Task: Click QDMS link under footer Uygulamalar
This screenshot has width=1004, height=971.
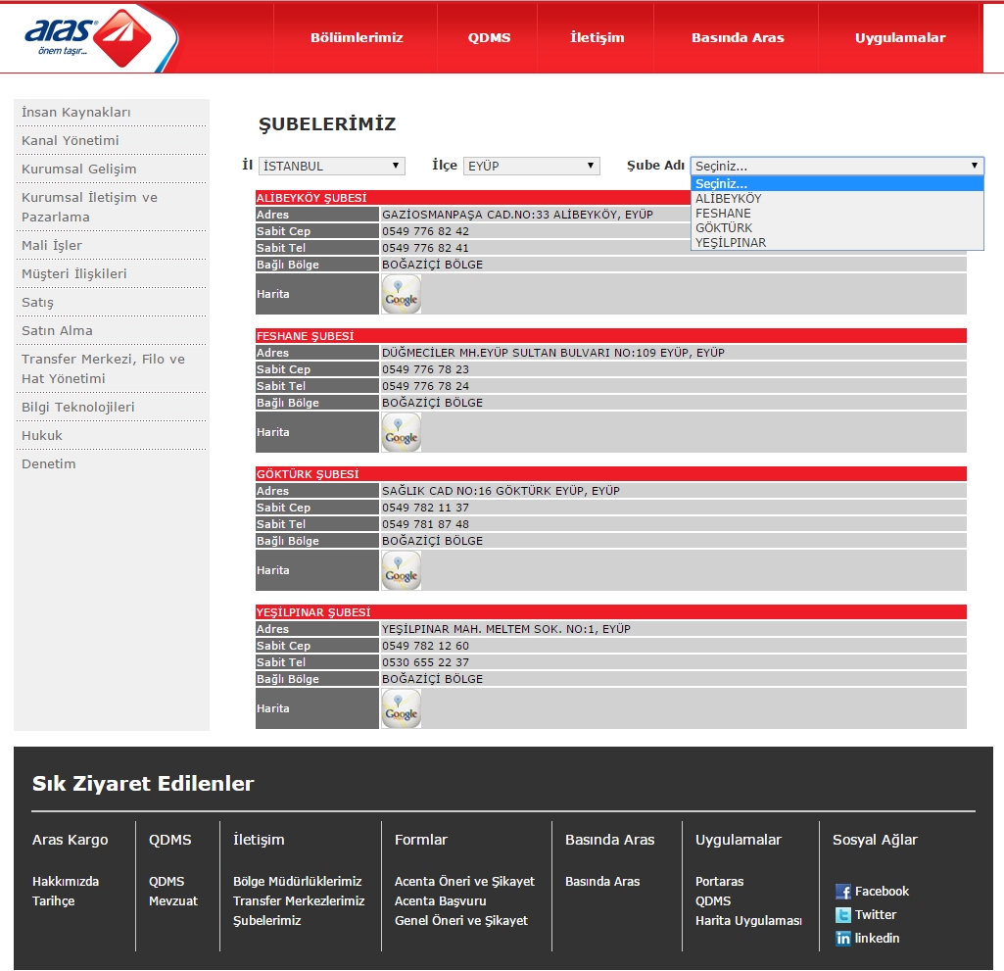Action: pos(713,901)
